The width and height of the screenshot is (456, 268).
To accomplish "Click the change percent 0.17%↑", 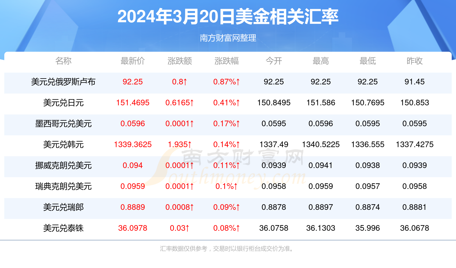I will (226, 124).
